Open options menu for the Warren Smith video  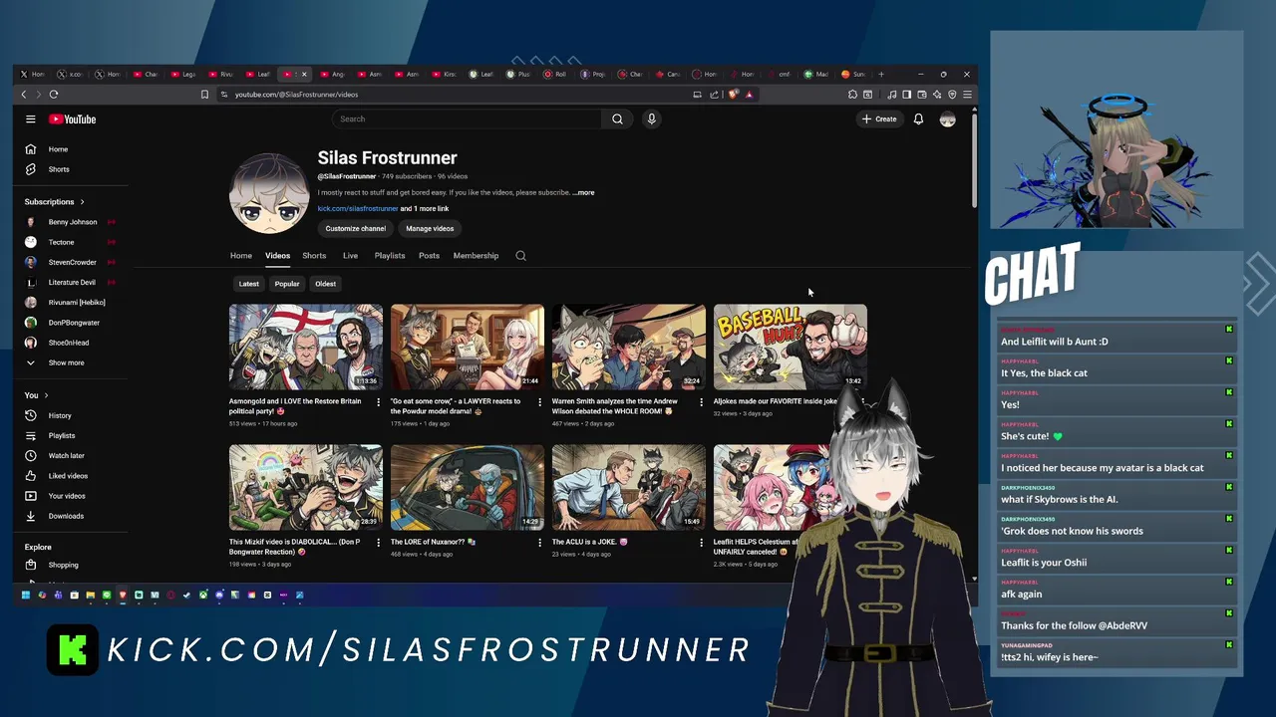[701, 402]
